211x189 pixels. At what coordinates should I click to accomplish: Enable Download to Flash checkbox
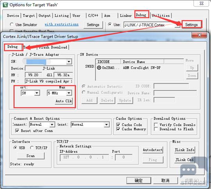point(156,129)
